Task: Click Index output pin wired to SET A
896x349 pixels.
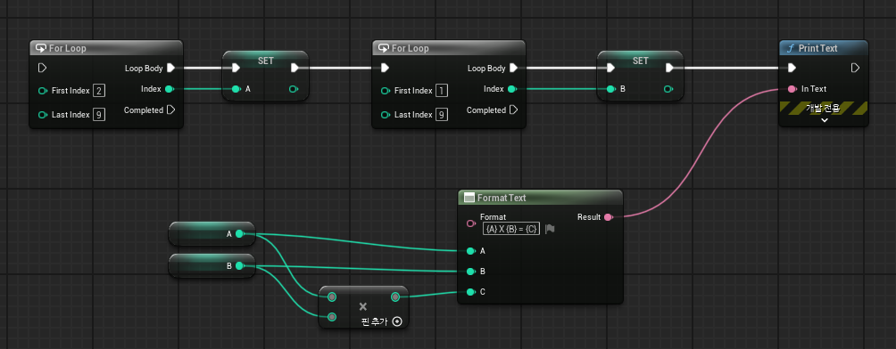Action: coord(170,89)
